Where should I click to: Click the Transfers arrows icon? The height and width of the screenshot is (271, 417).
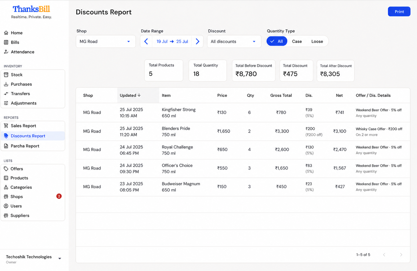6,94
